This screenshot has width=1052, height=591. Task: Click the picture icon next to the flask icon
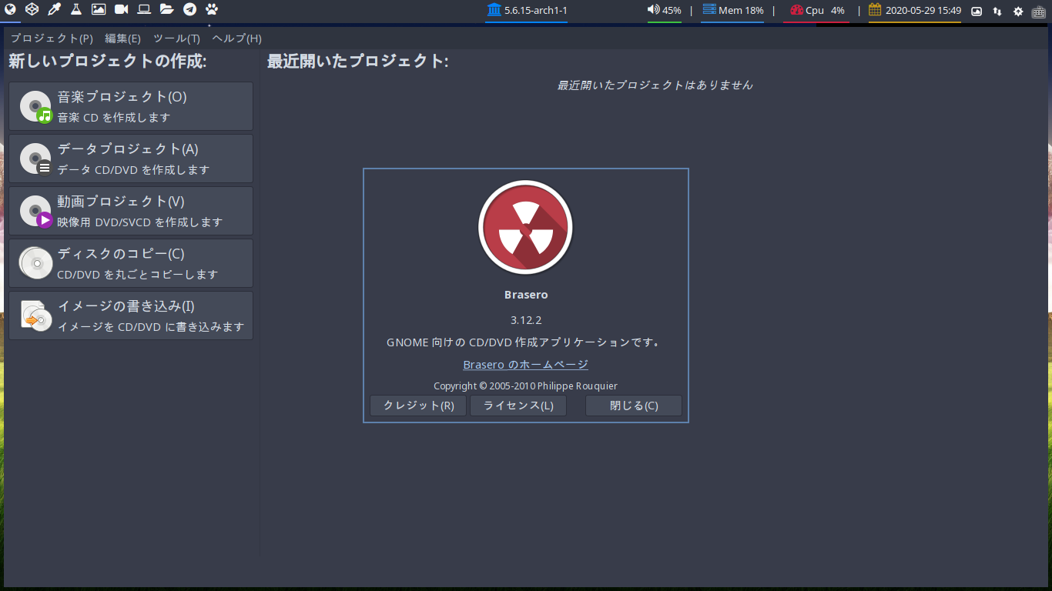click(99, 10)
